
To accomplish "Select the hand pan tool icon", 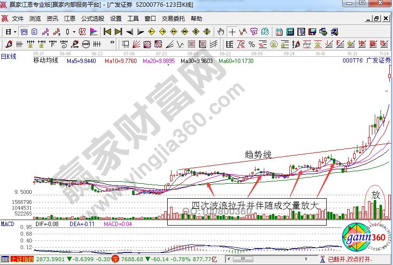I will click(221, 32).
